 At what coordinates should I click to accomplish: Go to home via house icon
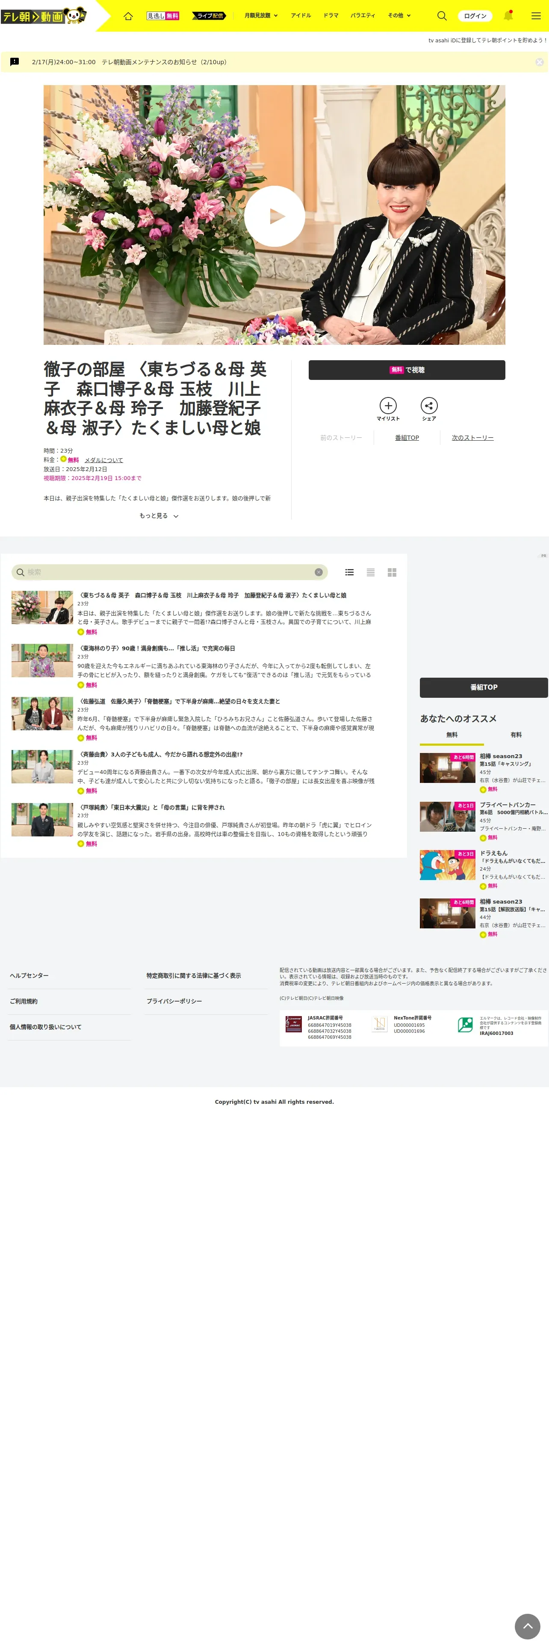[x=128, y=16]
